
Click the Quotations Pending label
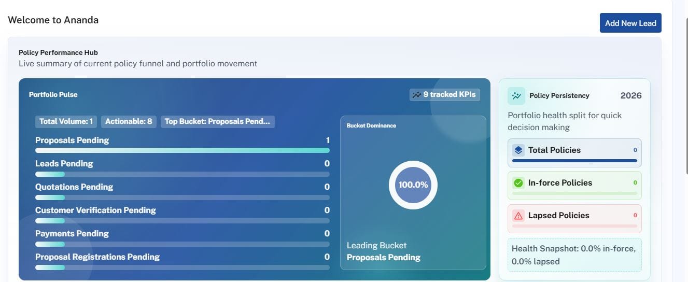click(x=74, y=187)
